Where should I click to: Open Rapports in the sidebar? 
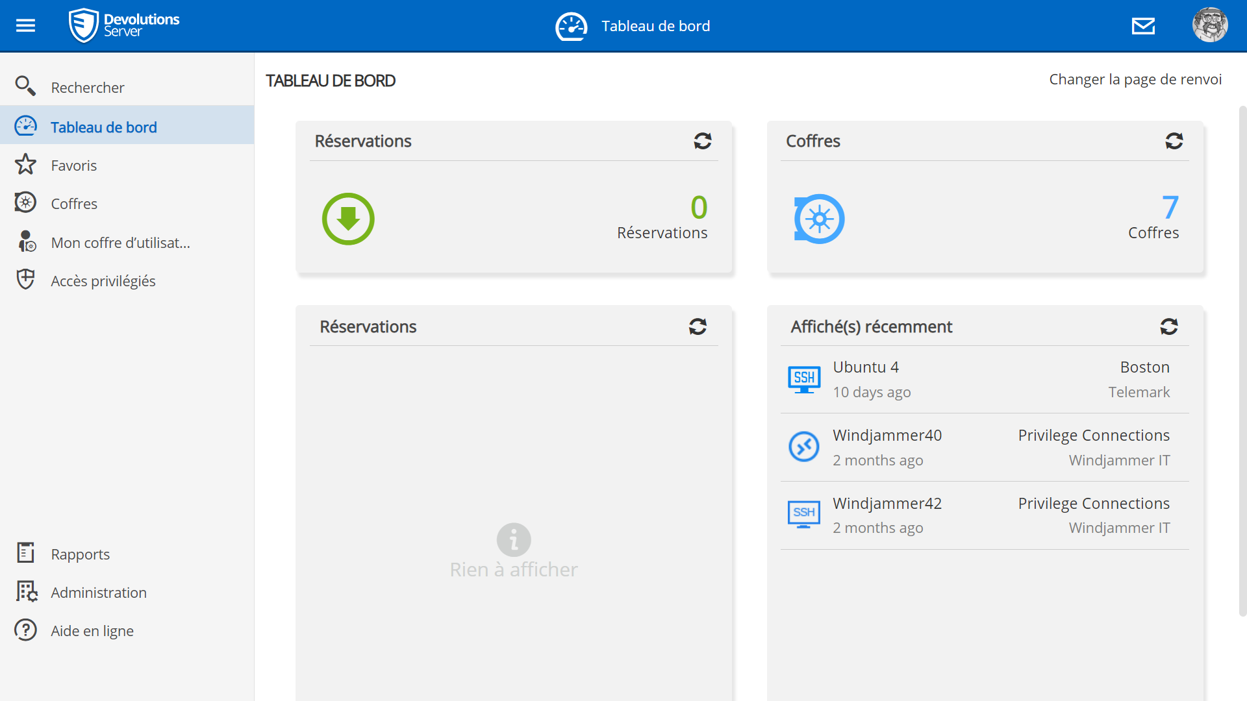80,554
